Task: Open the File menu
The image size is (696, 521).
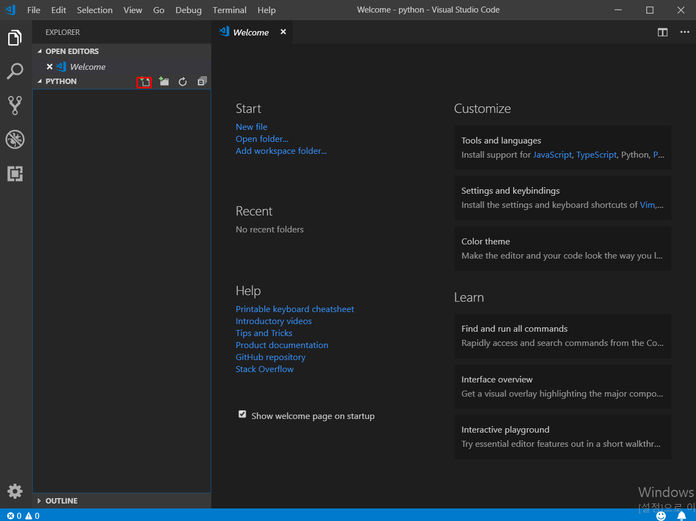Action: (34, 10)
